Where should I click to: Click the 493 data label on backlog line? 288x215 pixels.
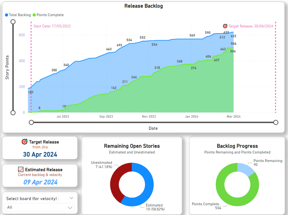pyautogui.click(x=119, y=45)
